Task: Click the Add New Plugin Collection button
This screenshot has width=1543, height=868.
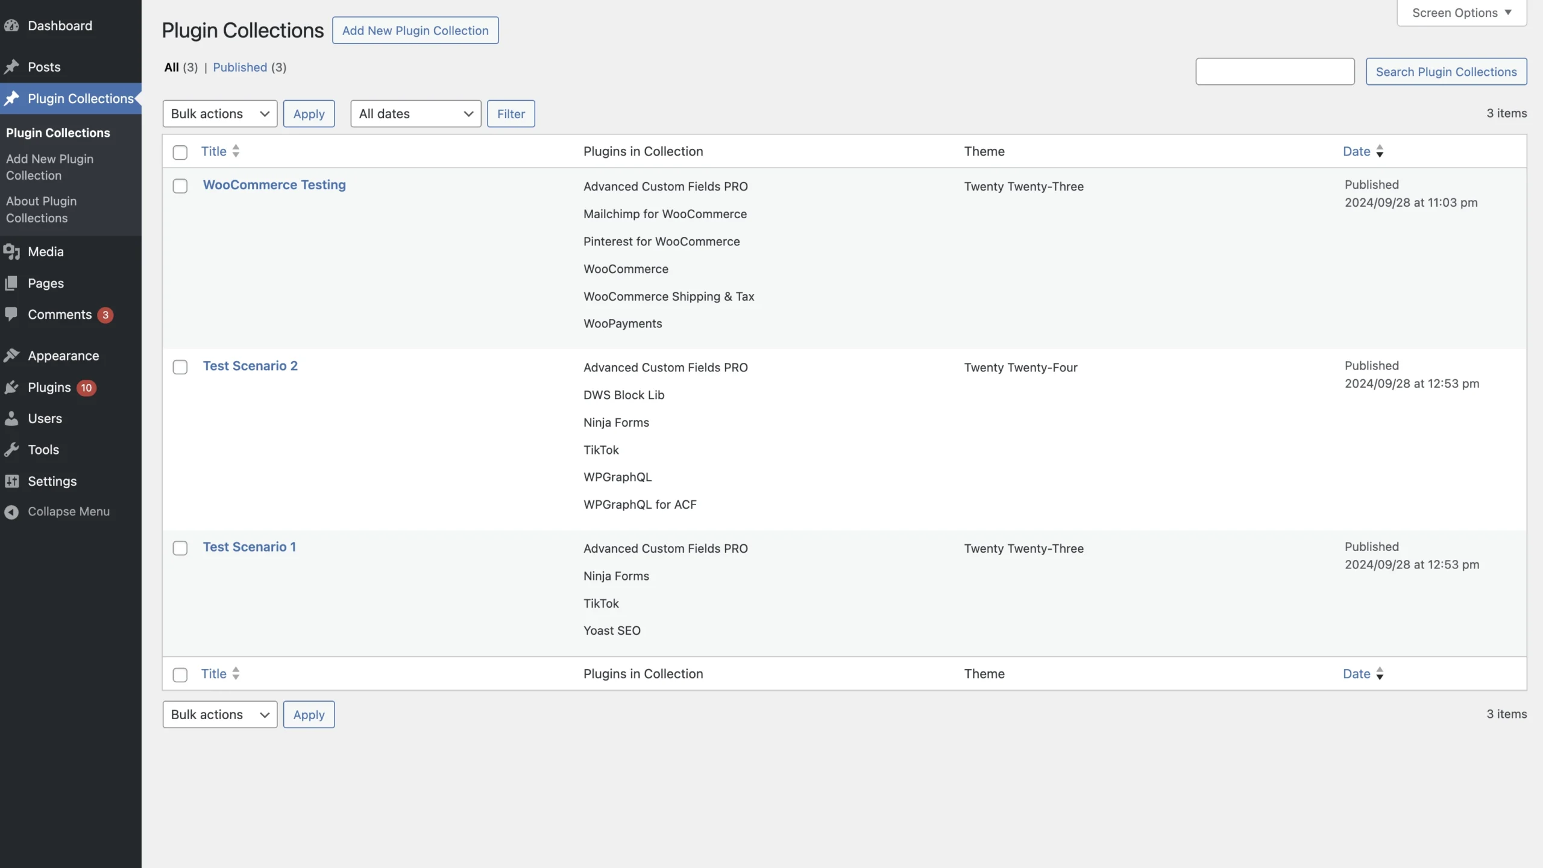Action: [415, 30]
